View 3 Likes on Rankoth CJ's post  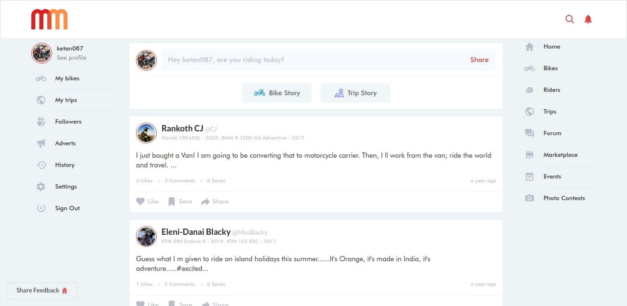144,181
